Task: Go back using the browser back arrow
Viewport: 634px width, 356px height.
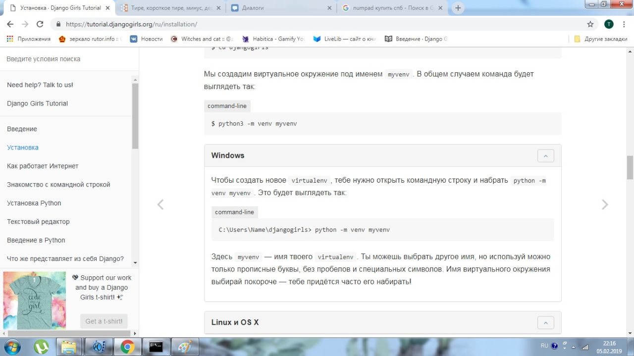Action: (x=10, y=24)
